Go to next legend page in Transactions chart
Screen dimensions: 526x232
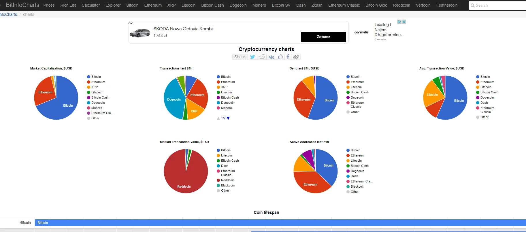pos(228,118)
